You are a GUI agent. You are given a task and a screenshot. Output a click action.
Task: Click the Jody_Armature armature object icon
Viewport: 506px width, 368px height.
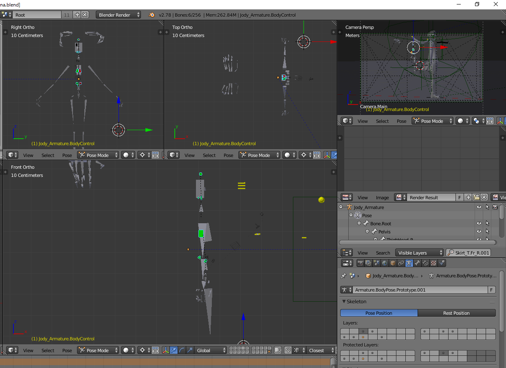(349, 207)
